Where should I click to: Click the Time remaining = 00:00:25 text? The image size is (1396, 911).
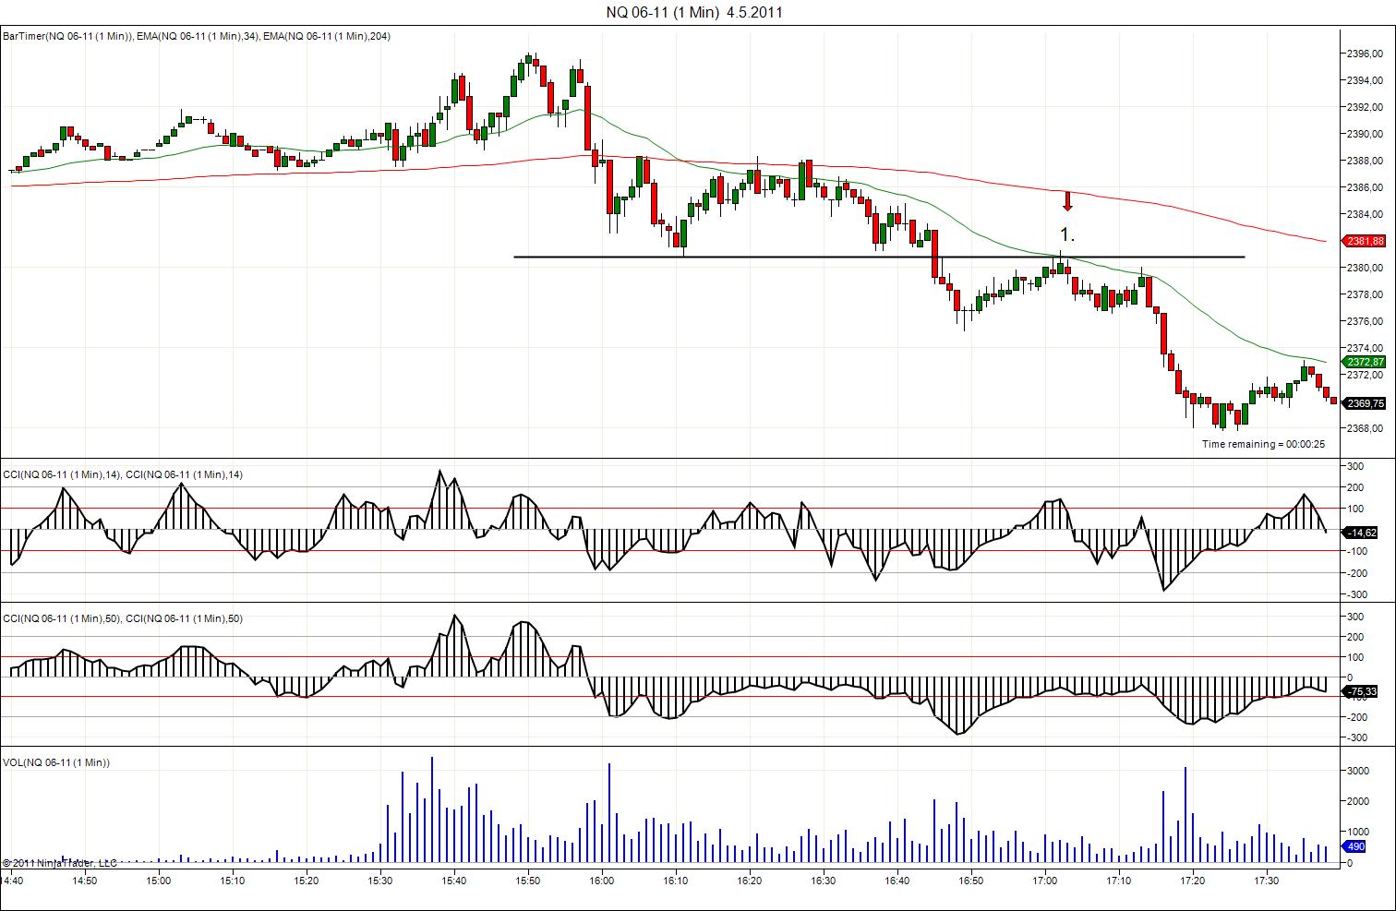point(1263,444)
